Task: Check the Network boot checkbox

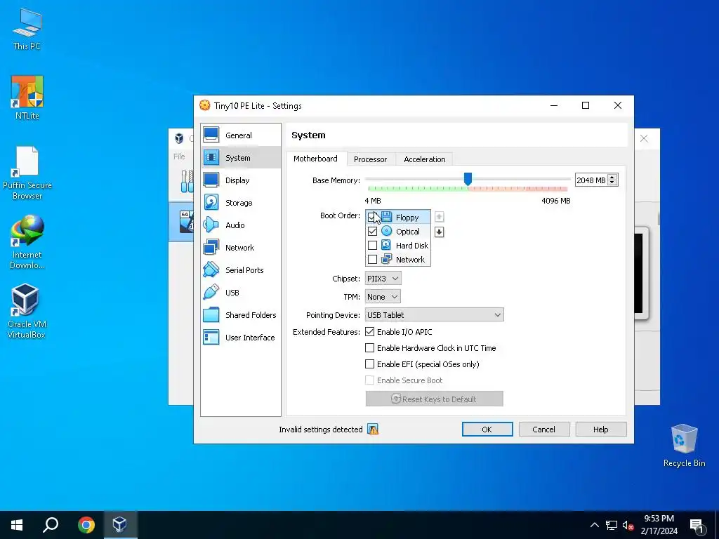Action: [372, 260]
